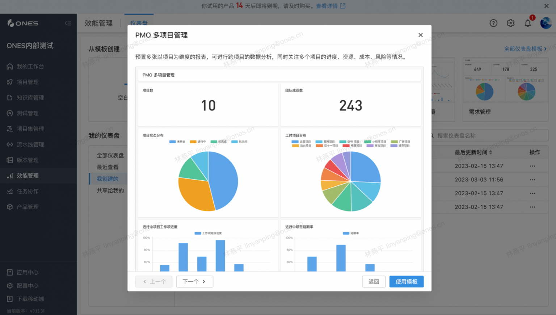The height and width of the screenshot is (315, 556).
Task: Switch to the 仪表盘 tab
Action: 139,23
